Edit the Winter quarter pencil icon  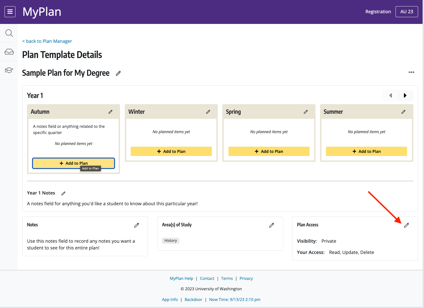click(208, 112)
